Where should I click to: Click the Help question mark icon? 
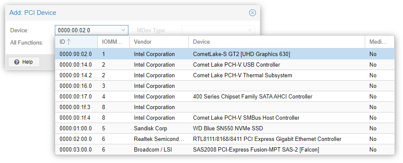tap(17, 62)
